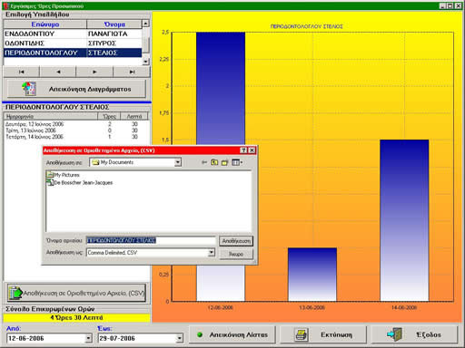Image resolution: width=465 pixels, height=348 pixels.
Task: Click the back arrow in save dialog
Action: click(204, 162)
